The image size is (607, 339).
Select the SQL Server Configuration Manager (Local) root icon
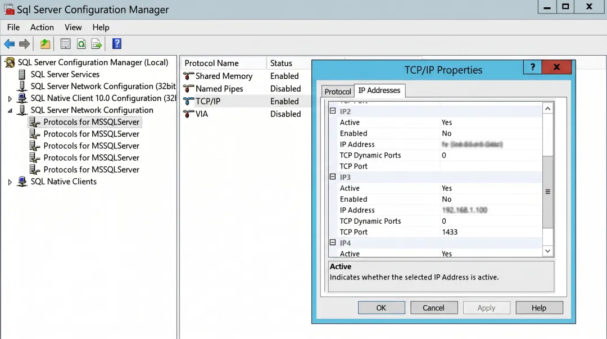[10, 62]
